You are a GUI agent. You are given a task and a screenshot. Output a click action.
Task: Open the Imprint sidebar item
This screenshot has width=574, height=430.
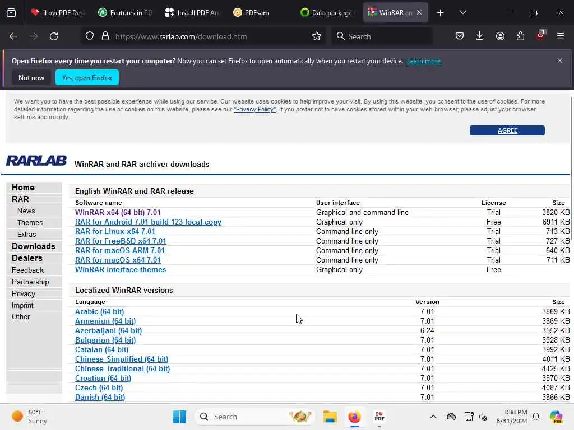[x=22, y=305]
